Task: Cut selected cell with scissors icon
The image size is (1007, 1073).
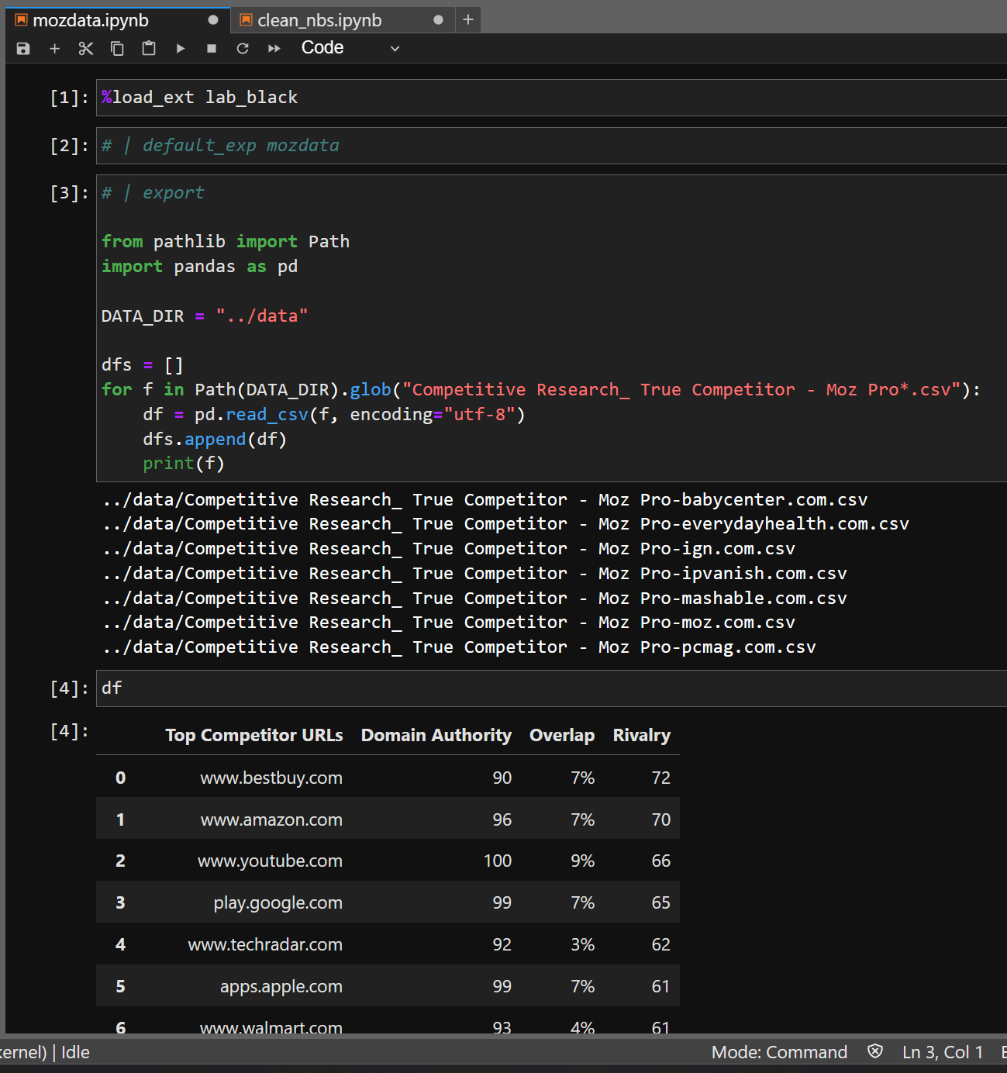Action: 86,49
